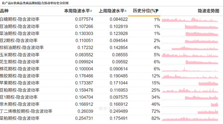223x124 pixels.
Task: Click this-week value 0.254731
Action: 84,118
